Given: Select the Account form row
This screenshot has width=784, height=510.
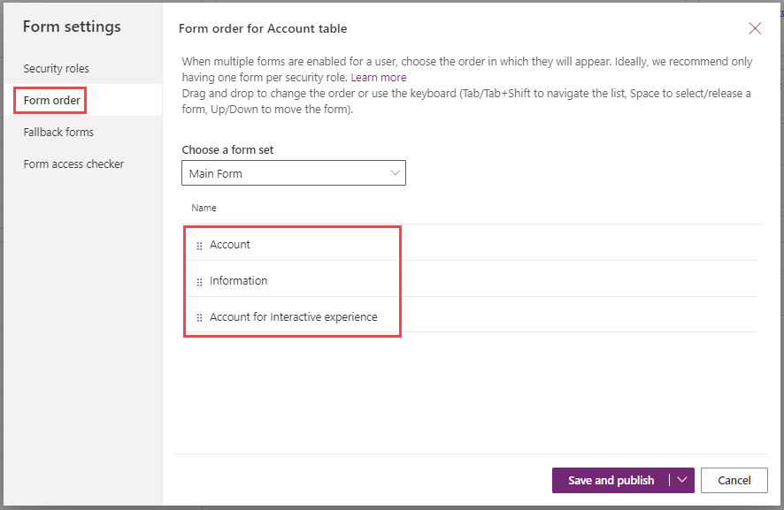Looking at the screenshot, I should pos(470,244).
